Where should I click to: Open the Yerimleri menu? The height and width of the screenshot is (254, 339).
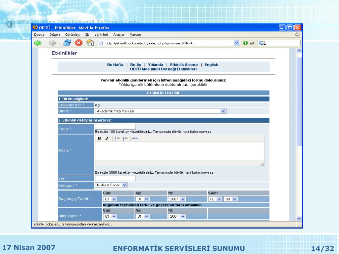pyautogui.click(x=101, y=34)
